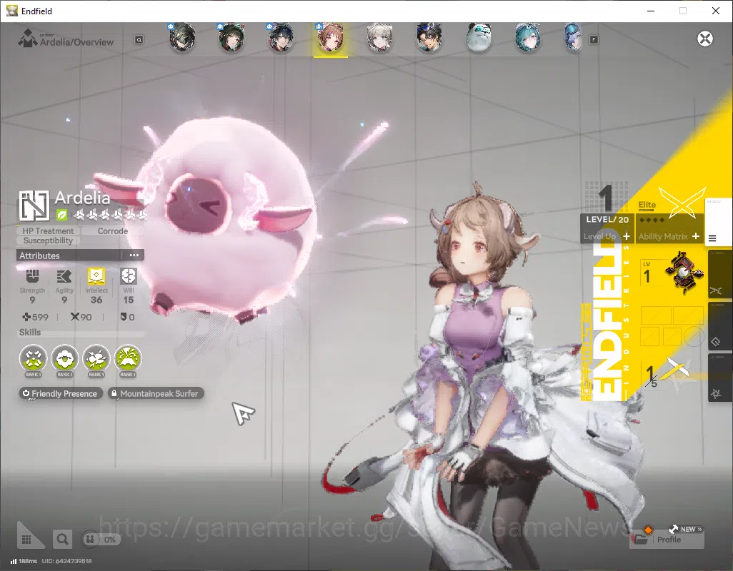Select the highlighted Ardelia portrait
733x571 pixels.
click(331, 38)
